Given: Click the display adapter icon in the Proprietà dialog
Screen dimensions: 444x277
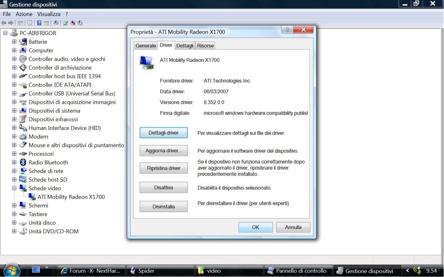Looking at the screenshot, I should tap(147, 63).
